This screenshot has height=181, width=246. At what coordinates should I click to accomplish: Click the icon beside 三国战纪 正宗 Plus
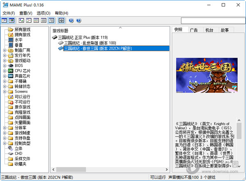55,37
